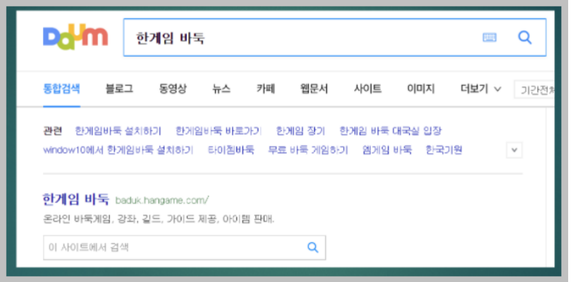This screenshot has height=282, width=571.
Task: Go to the 뉴스 tab
Action: point(221,88)
